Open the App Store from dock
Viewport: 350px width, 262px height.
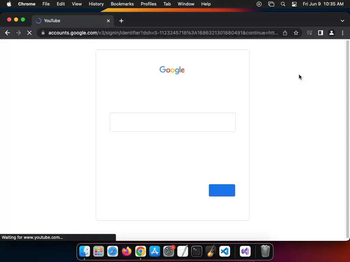pyautogui.click(x=154, y=251)
